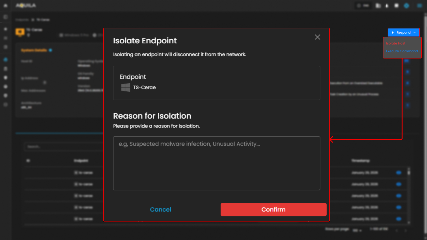Click the Respond chevron arrow
Image resolution: width=427 pixels, height=240 pixels.
click(x=415, y=33)
